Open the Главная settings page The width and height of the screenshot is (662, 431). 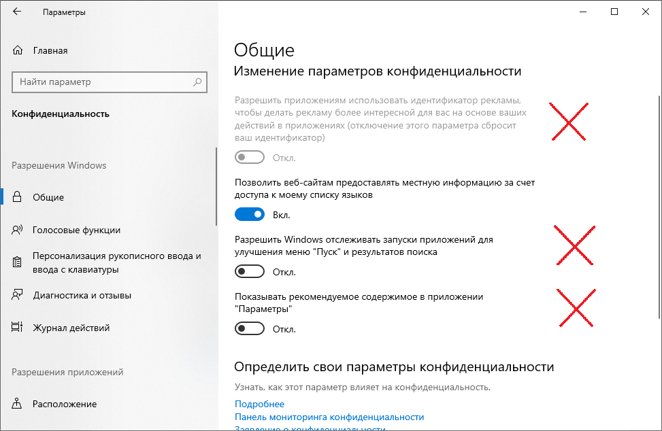tap(50, 50)
